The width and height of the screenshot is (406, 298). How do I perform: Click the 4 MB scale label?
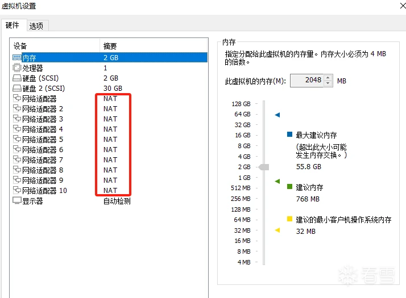[244, 262]
